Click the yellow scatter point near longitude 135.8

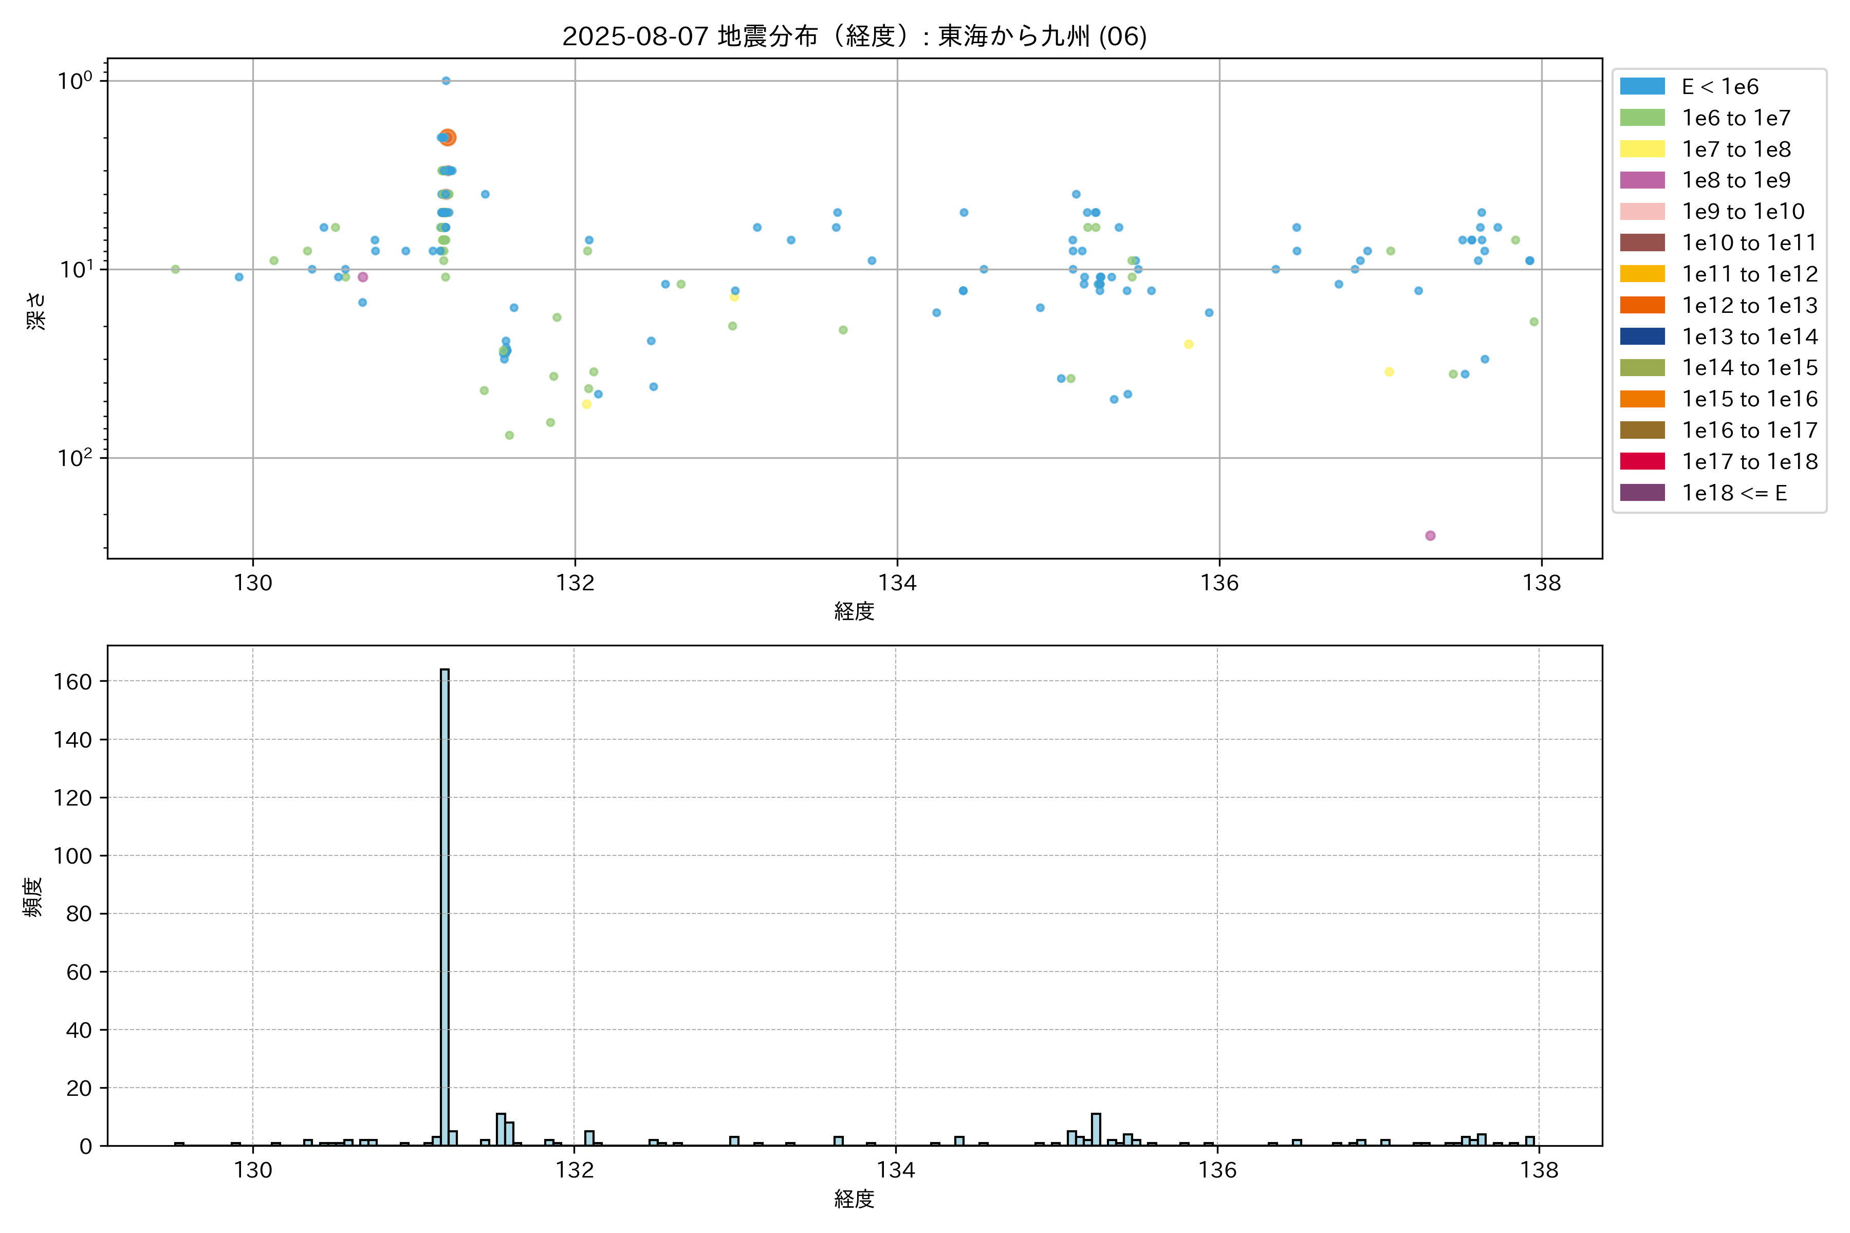[1189, 344]
